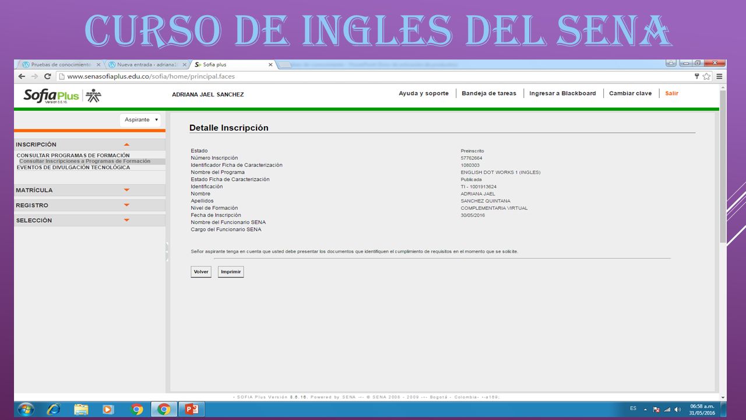This screenshot has height=420, width=746.
Task: Open Consultar Programas de Formación
Action: [x=73, y=155]
